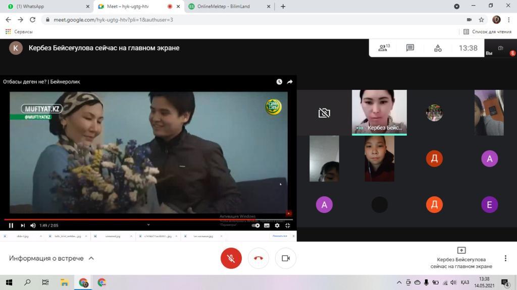Open the three-dot more options menu

pyautogui.click(x=504, y=258)
